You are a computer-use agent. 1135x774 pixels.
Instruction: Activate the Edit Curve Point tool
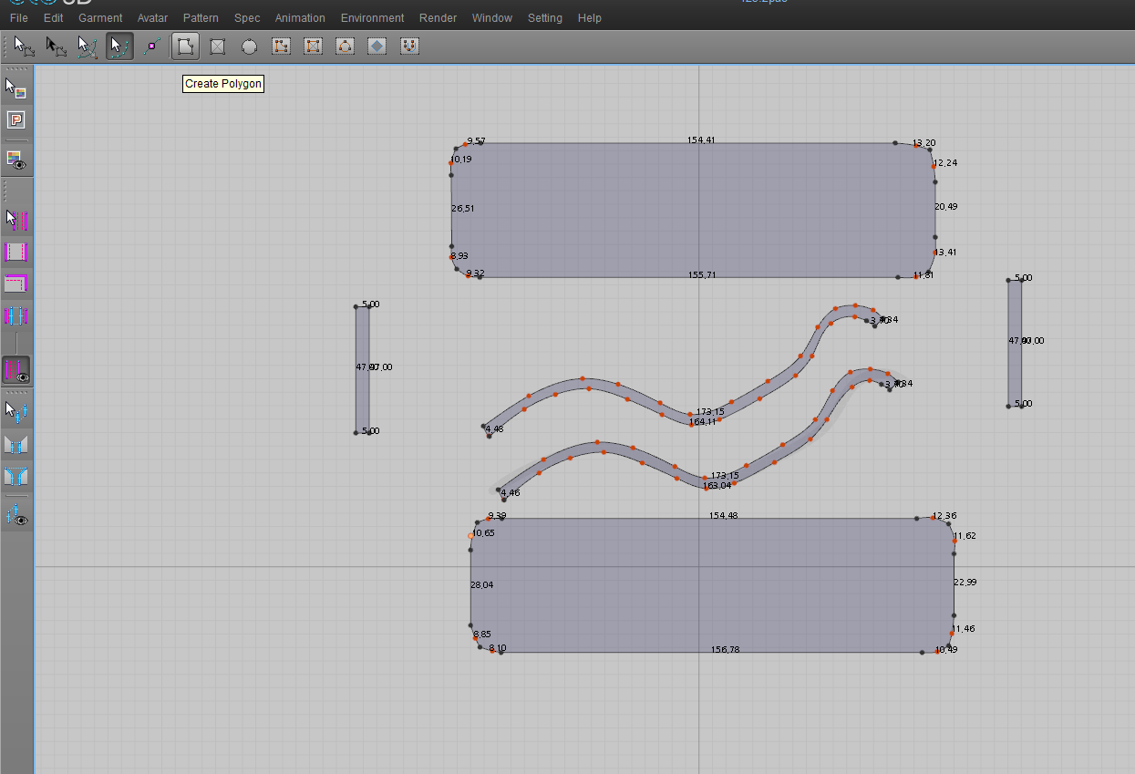119,46
